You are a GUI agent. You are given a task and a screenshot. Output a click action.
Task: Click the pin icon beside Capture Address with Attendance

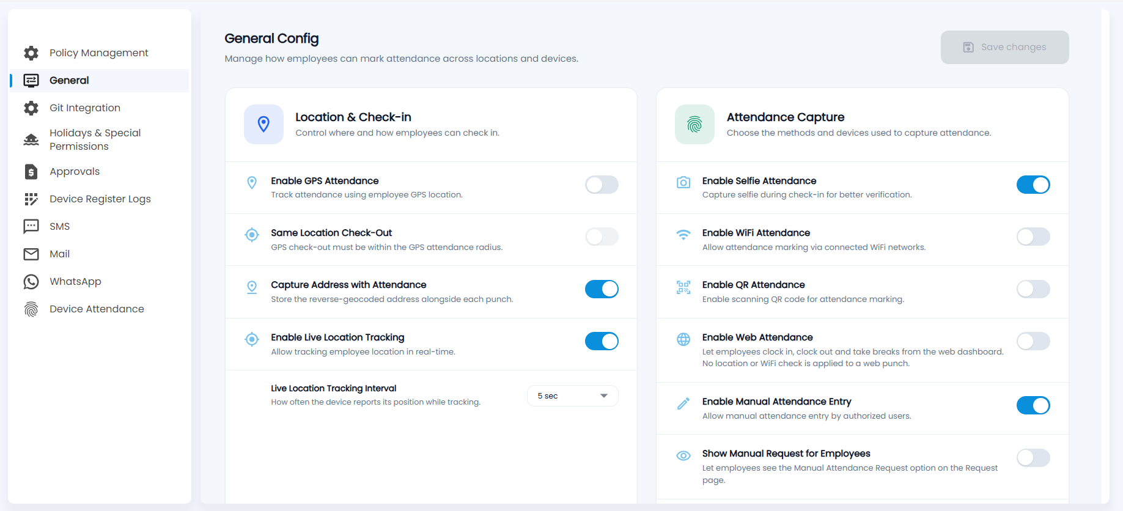[252, 287]
